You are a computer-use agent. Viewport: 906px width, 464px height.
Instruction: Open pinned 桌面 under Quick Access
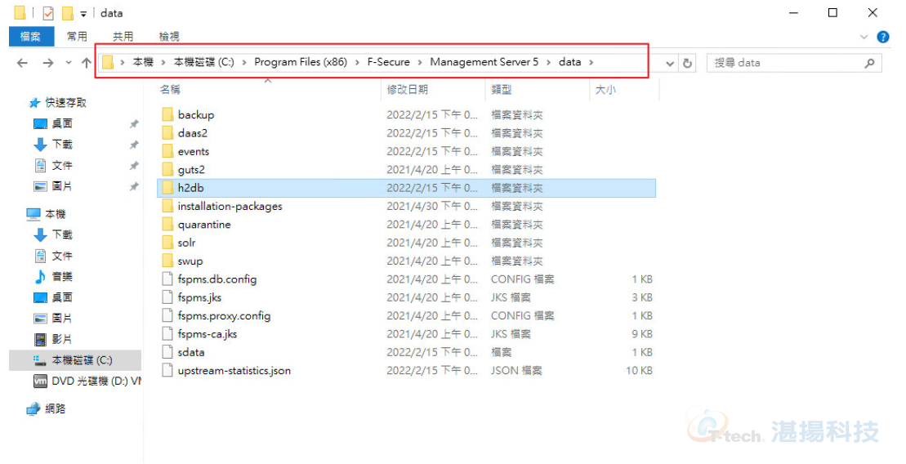[x=62, y=123]
